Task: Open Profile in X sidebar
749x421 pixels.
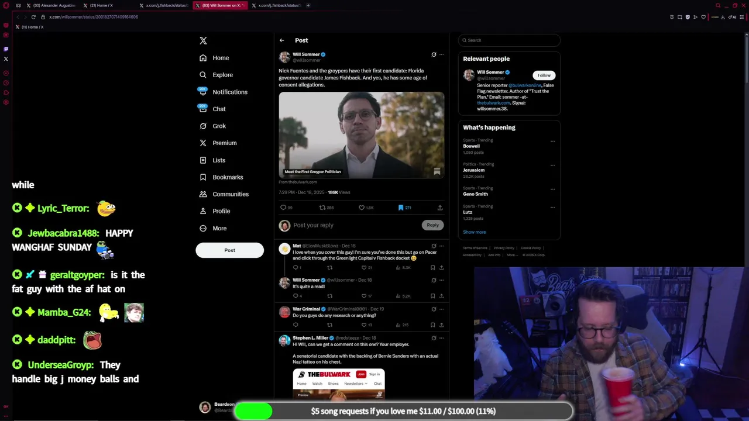Action: tap(214, 211)
